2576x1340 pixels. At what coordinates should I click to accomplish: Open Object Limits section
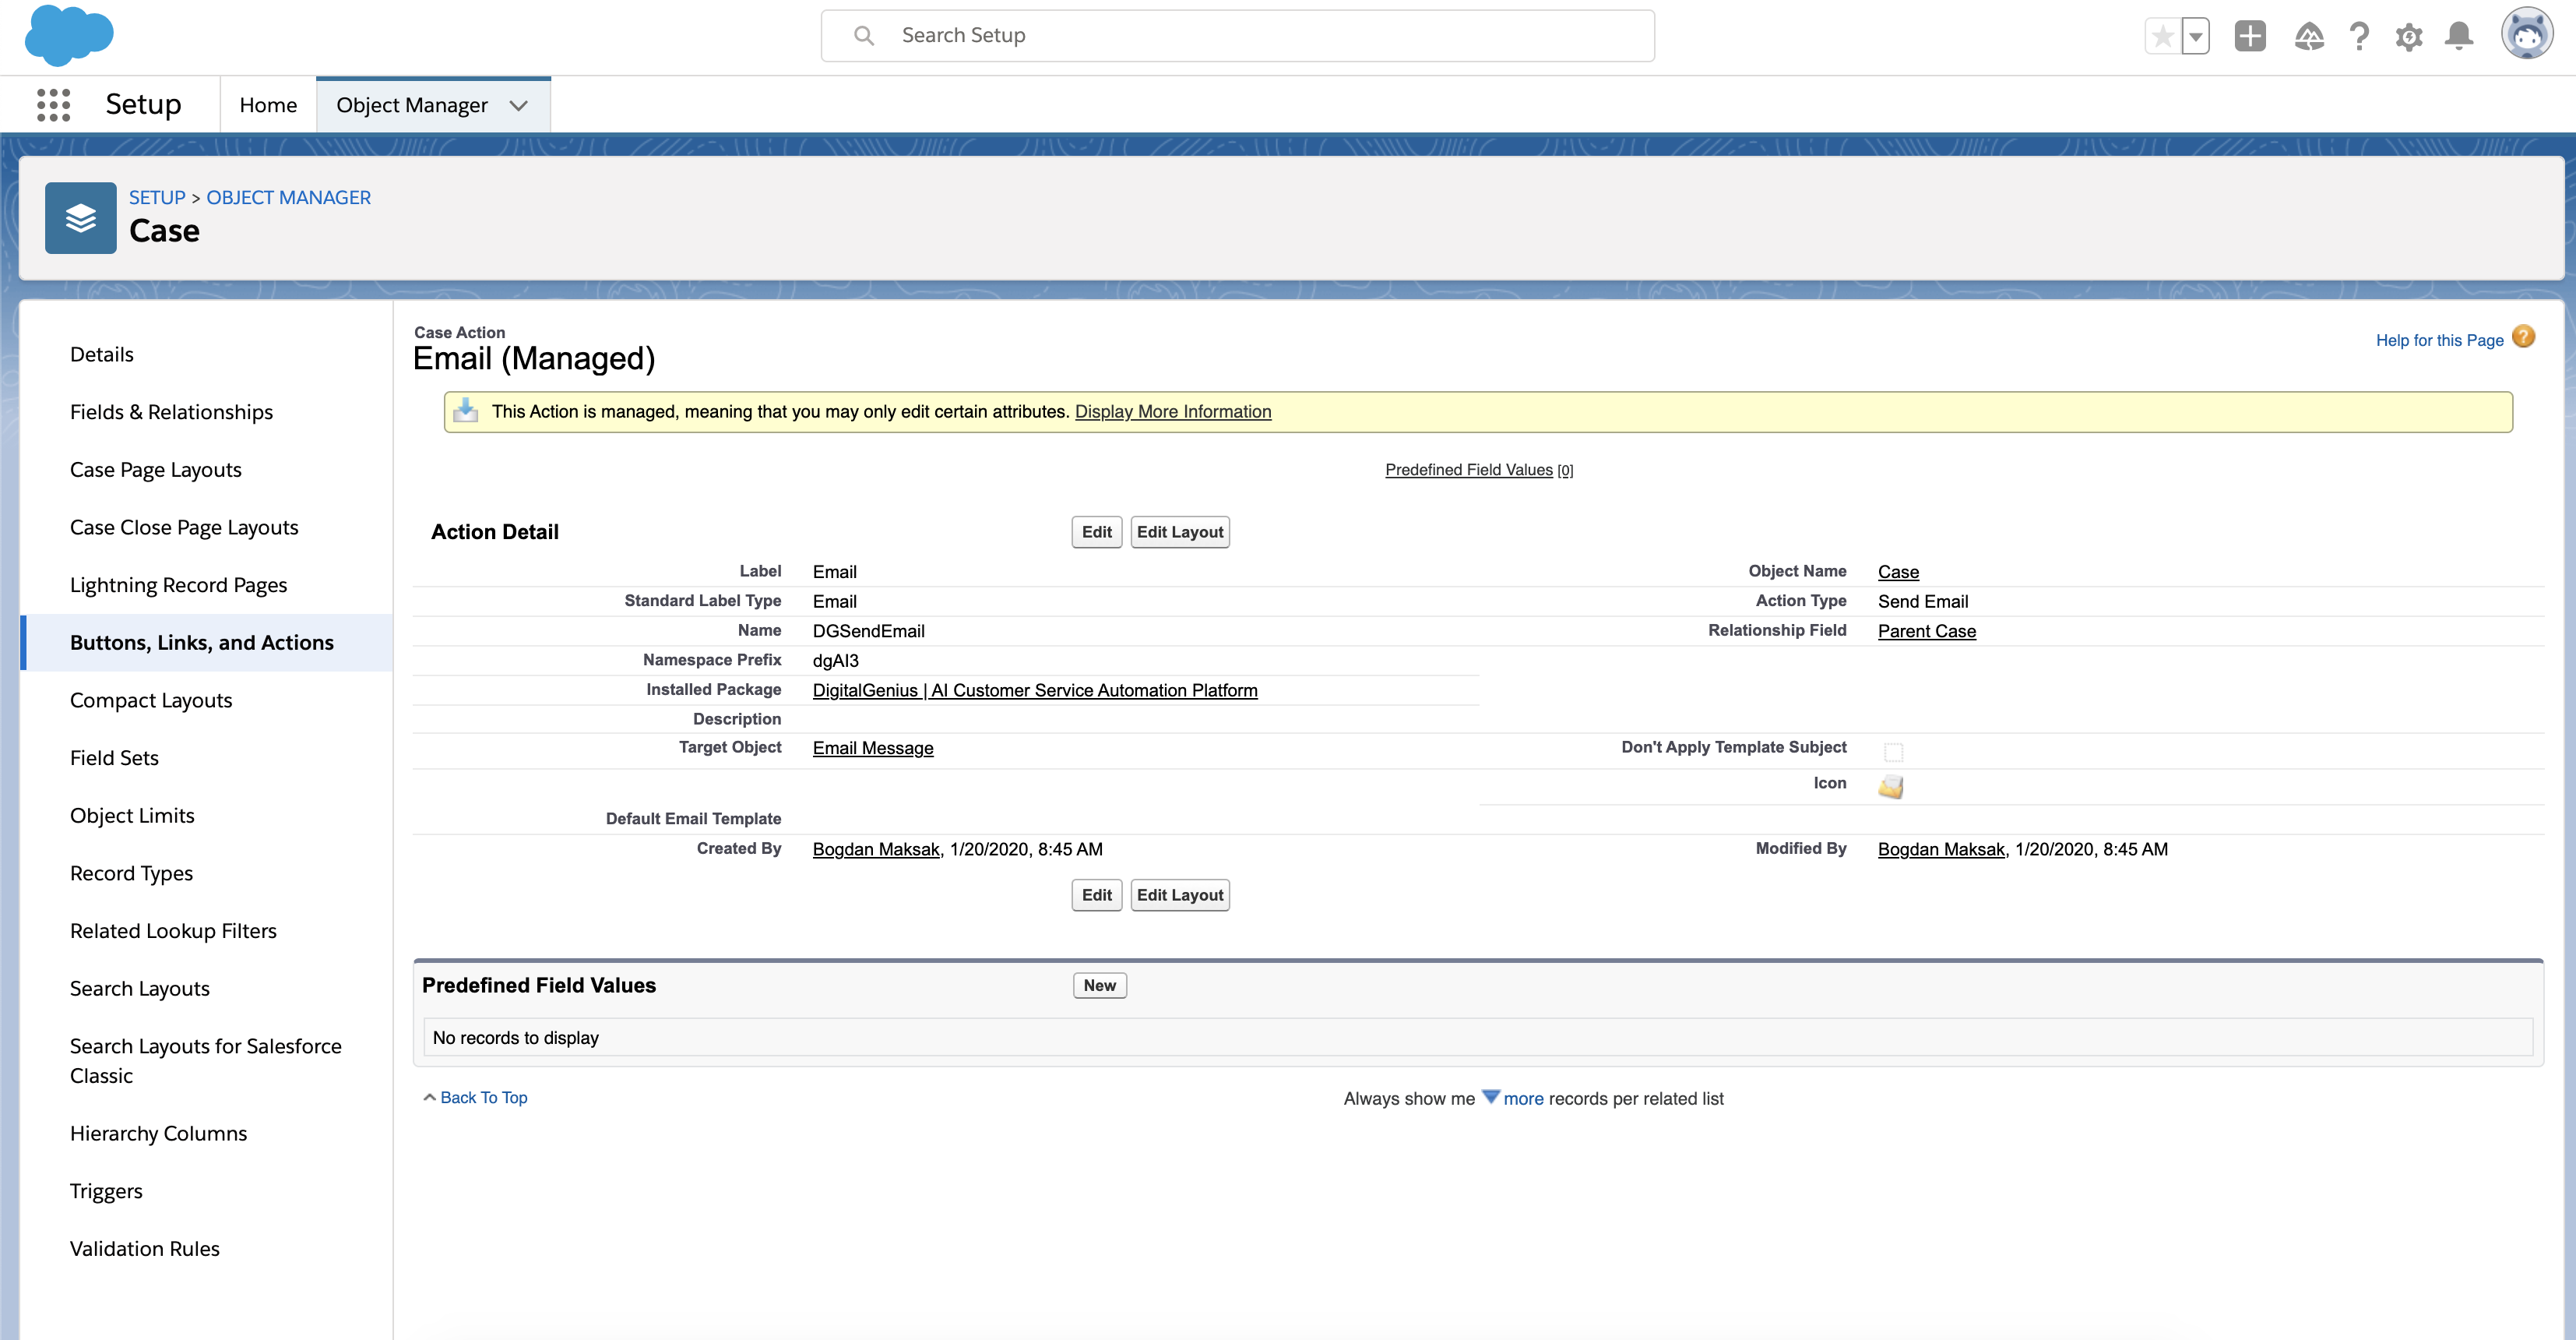[x=132, y=816]
